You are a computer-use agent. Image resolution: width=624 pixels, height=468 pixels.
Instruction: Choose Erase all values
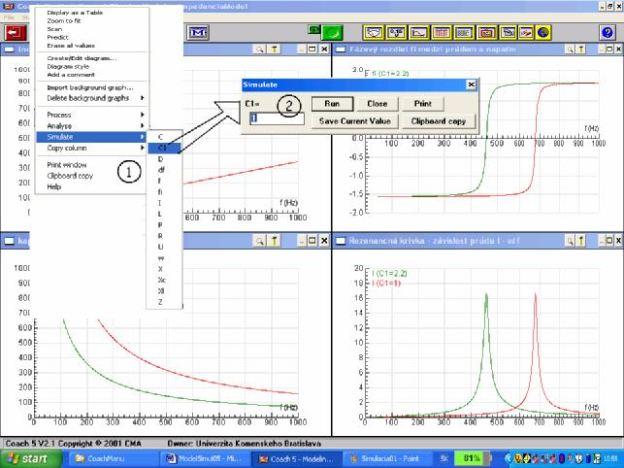71,46
